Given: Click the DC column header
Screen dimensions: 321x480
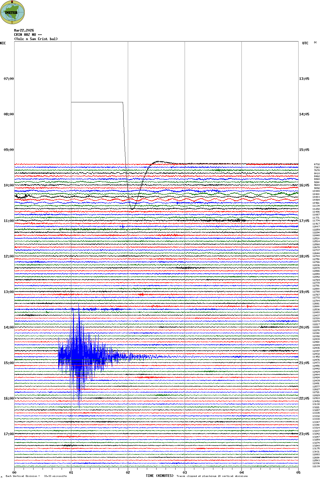Looking at the screenshot, I should tap(315, 43).
